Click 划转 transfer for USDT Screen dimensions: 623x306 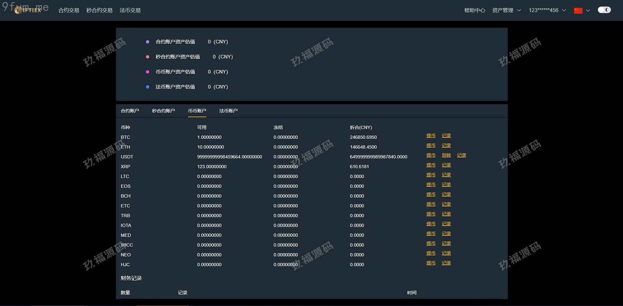[446, 155]
